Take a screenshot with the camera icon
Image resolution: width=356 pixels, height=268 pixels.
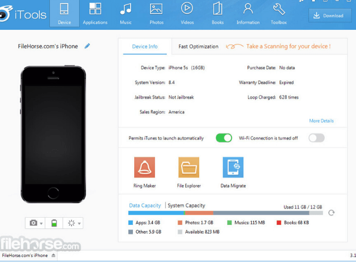click(33, 223)
